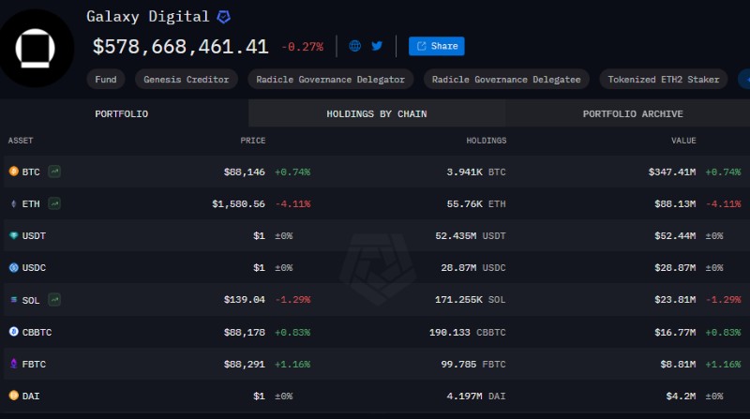Open the CBBTC asset link
The width and height of the screenshot is (750, 419).
pos(37,331)
